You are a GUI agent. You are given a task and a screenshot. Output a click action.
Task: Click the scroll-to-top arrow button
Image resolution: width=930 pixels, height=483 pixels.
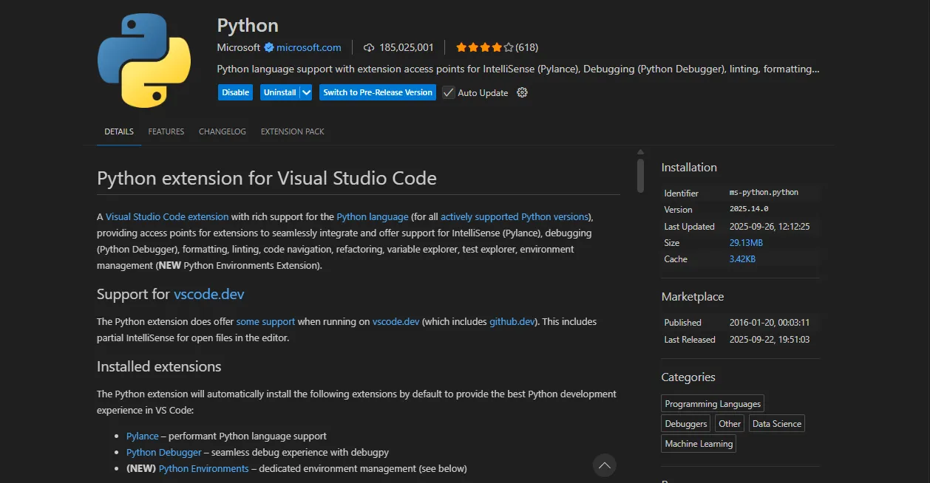604,465
